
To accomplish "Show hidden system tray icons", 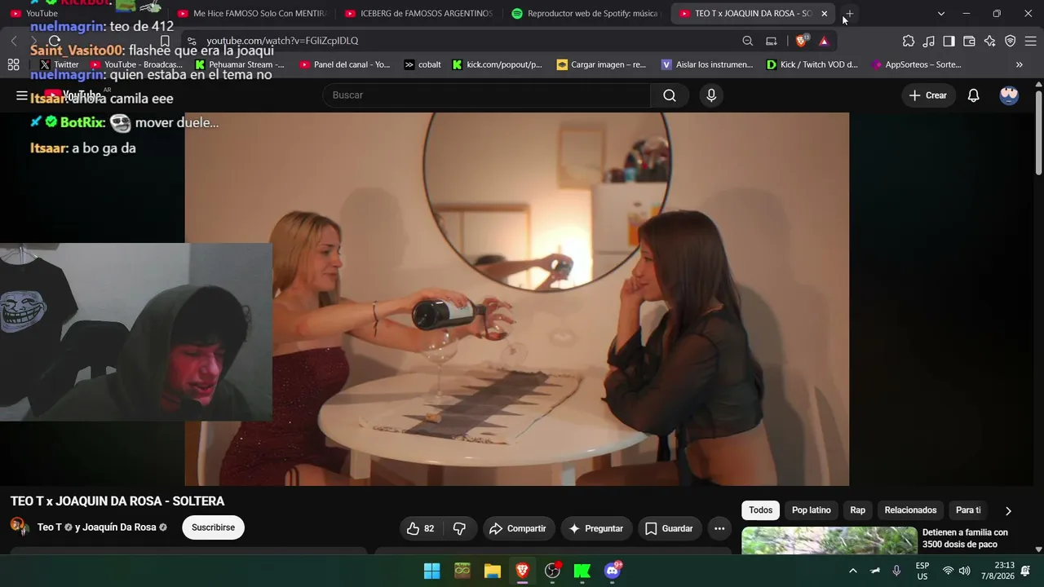I will pos(853,571).
